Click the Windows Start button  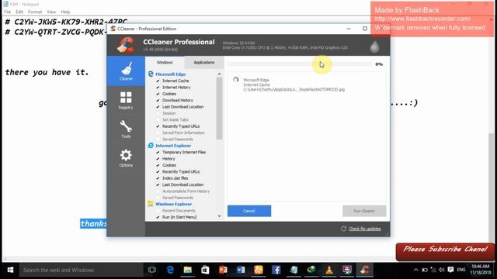pyautogui.click(x=10, y=270)
